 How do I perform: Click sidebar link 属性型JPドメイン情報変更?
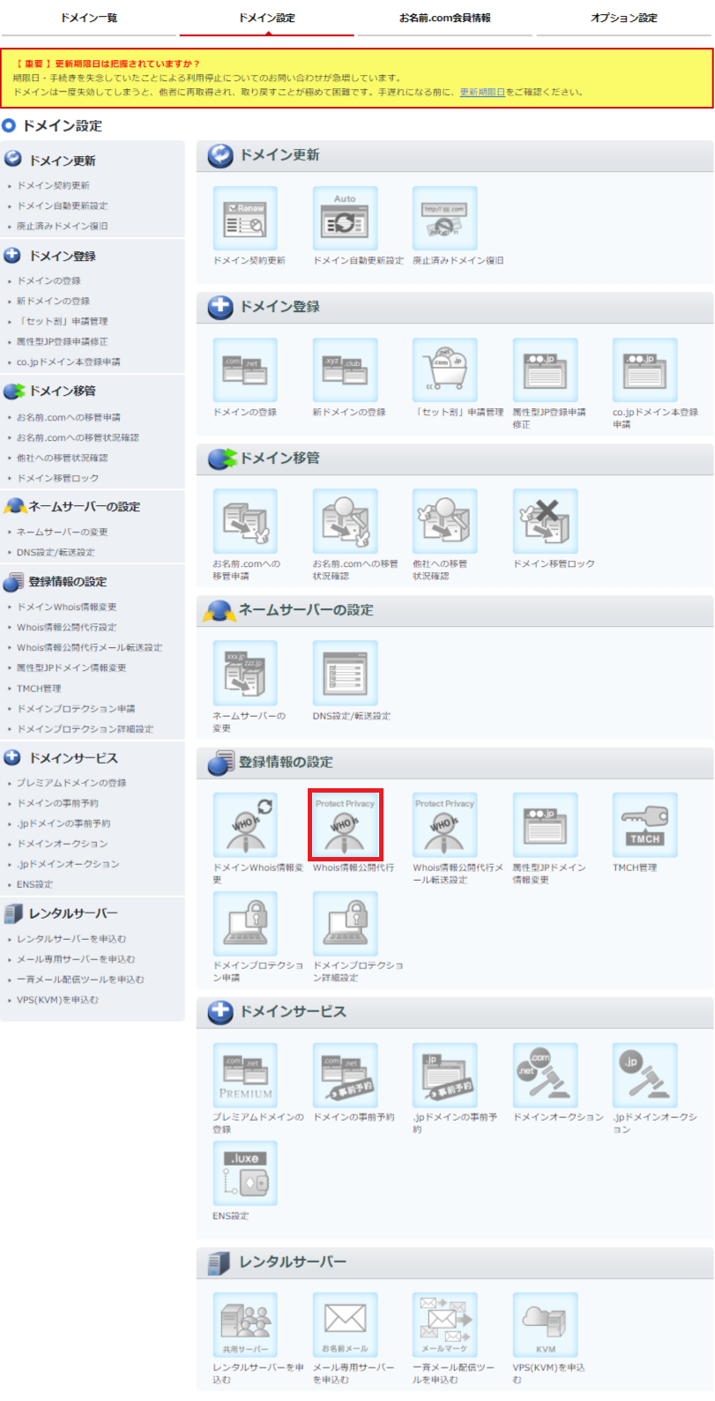[71, 667]
